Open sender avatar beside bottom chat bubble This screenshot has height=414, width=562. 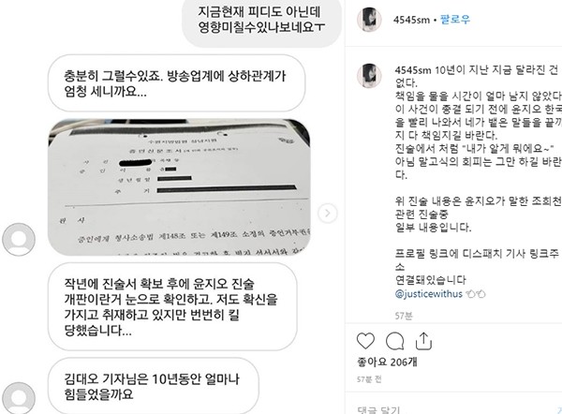(19, 398)
